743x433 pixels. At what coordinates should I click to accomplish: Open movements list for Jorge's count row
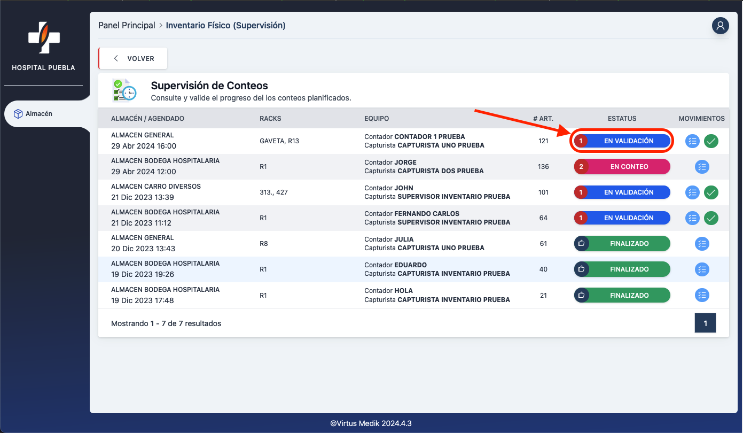[x=702, y=167]
